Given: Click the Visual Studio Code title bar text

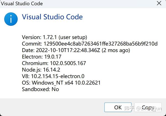Looking at the screenshot, I should point(22,4).
